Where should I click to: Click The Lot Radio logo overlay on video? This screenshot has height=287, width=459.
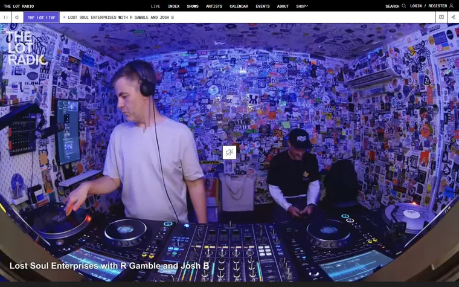point(26,48)
